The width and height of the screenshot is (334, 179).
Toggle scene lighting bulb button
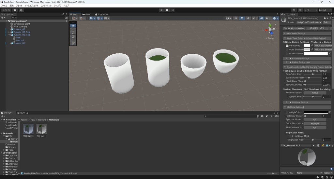click(x=242, y=18)
